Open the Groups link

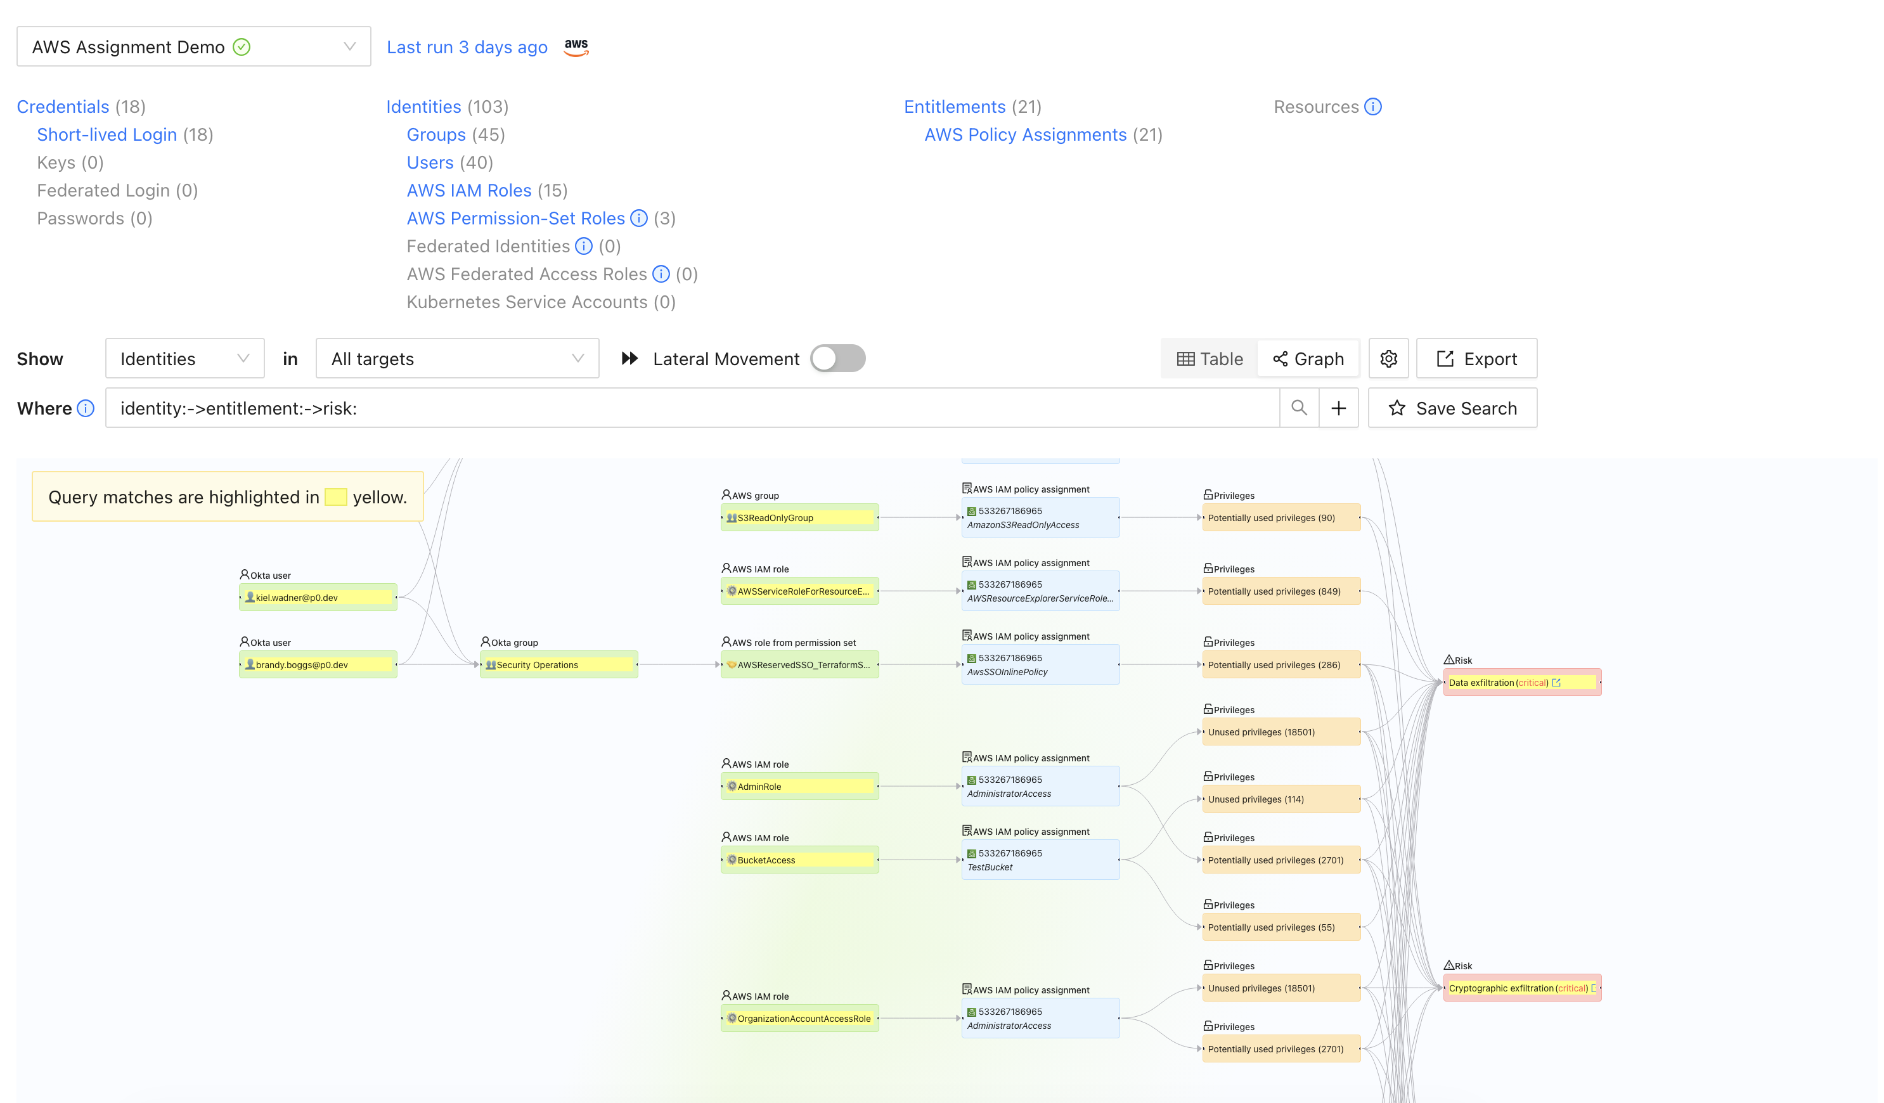[x=436, y=134]
